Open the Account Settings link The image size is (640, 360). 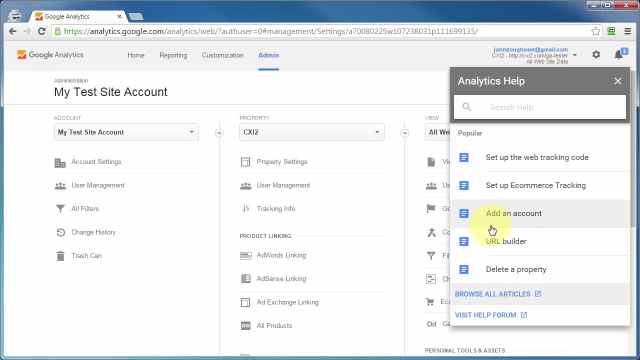pos(96,162)
